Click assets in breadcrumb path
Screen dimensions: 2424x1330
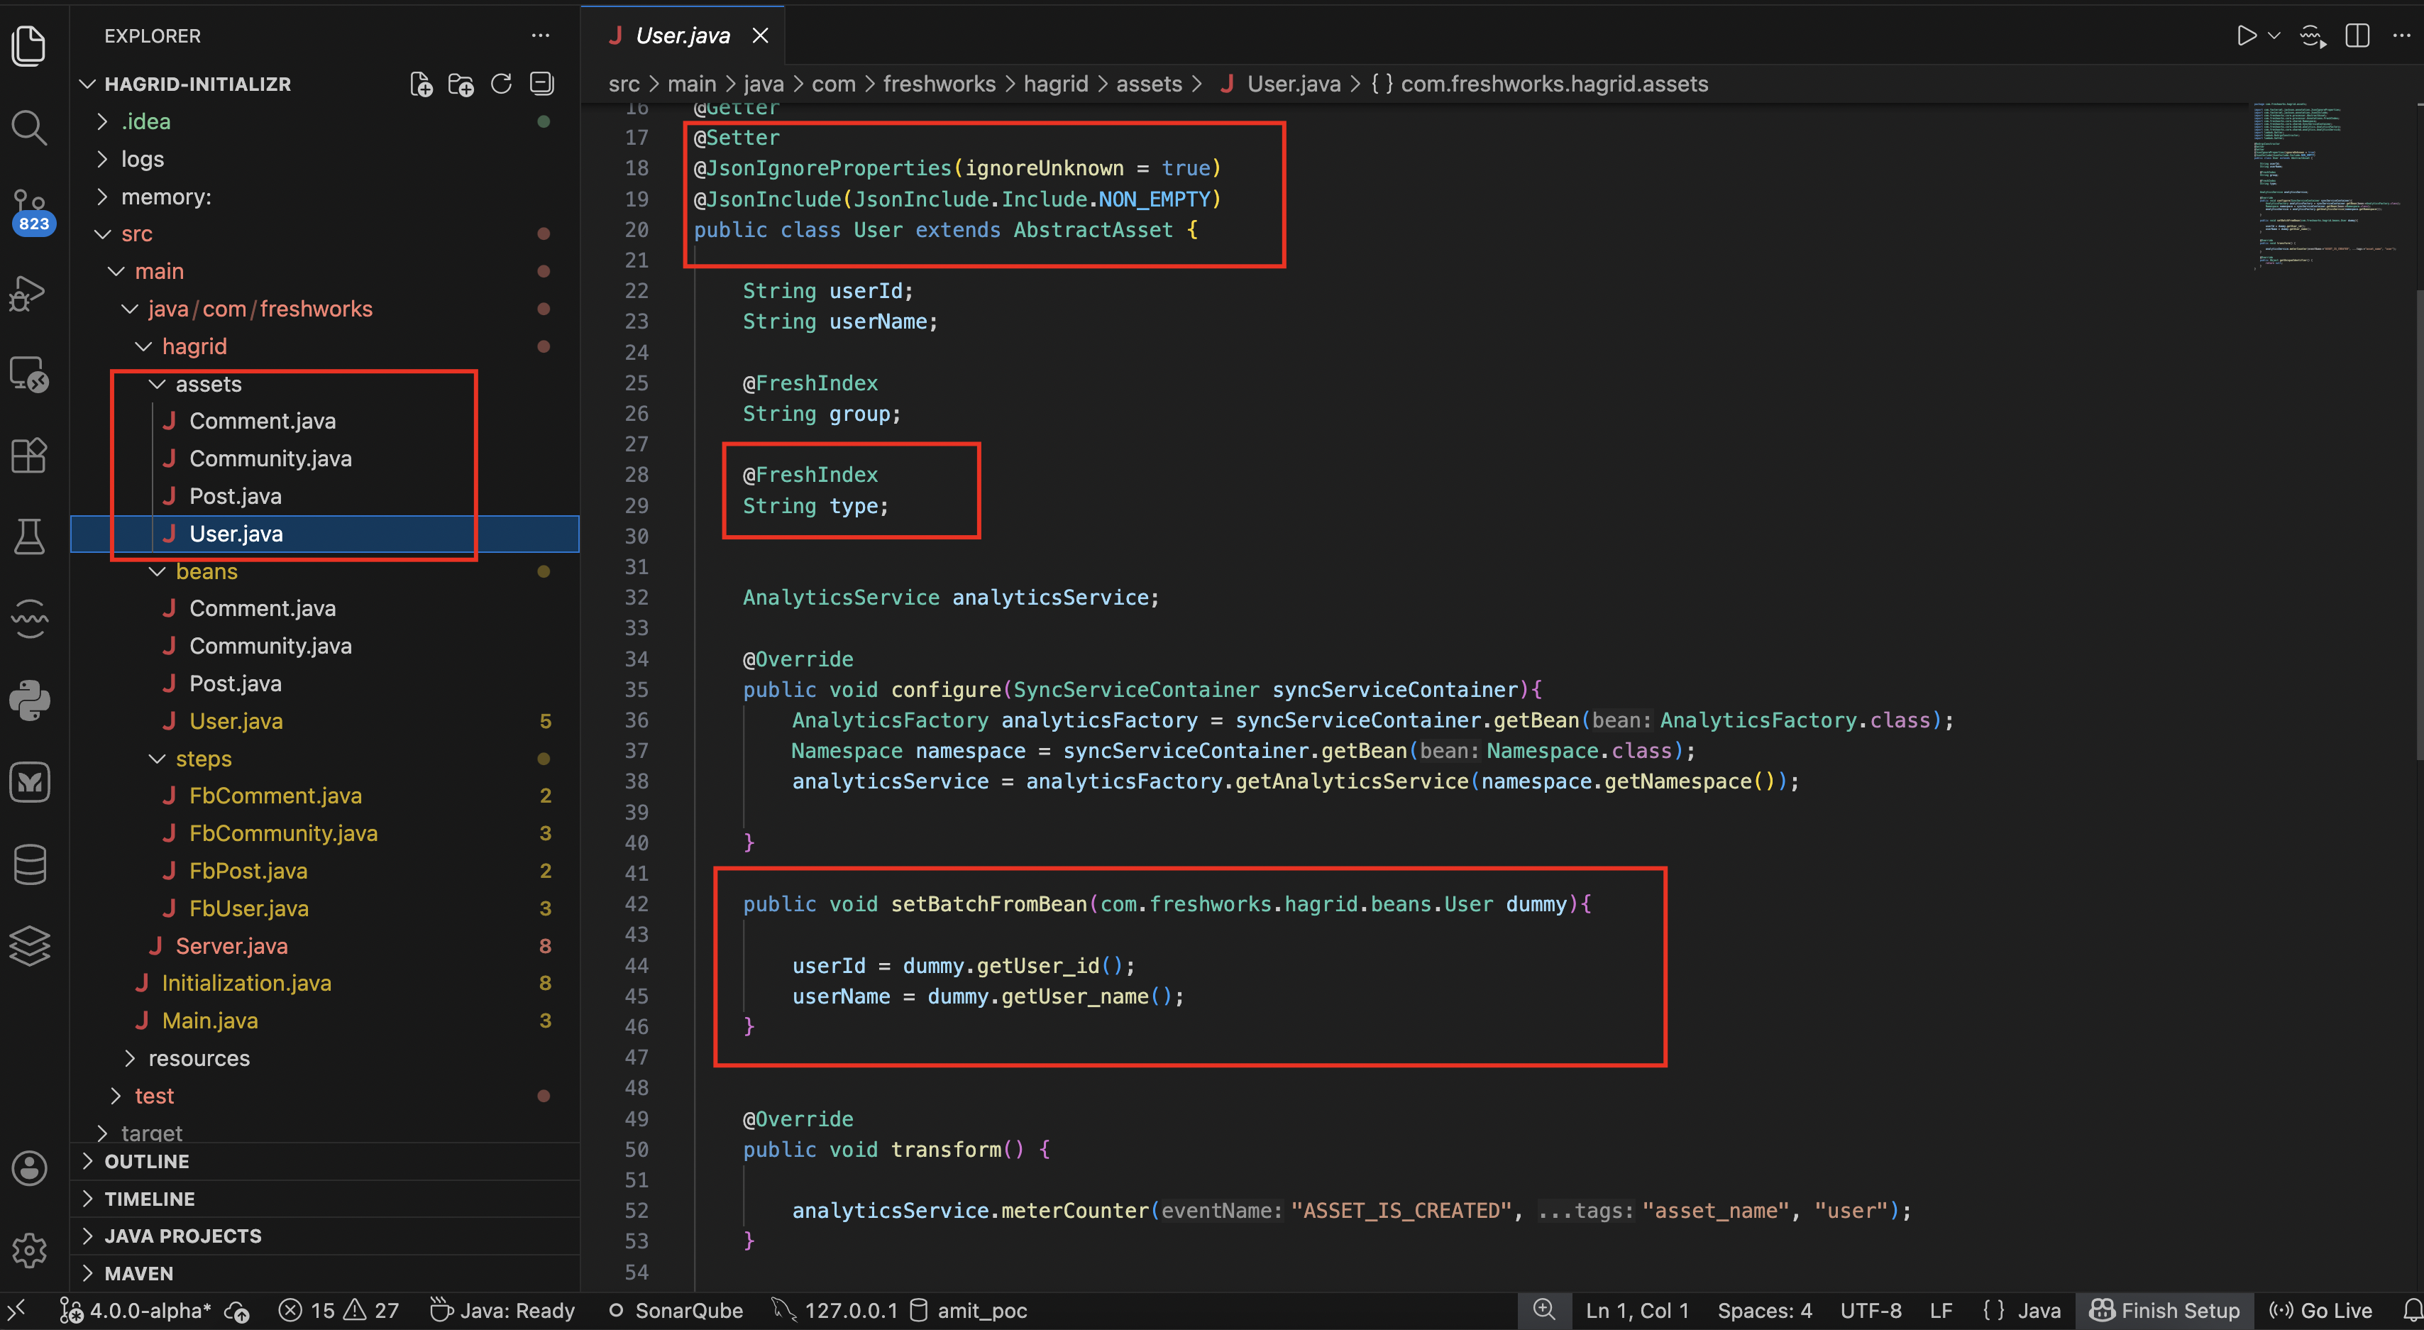[x=1149, y=84]
